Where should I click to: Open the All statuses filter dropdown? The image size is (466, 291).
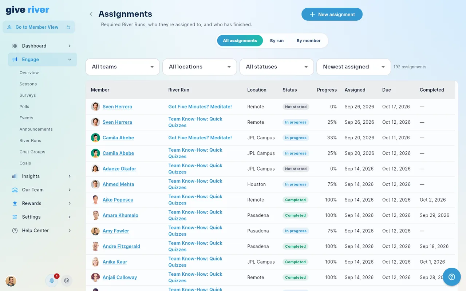coord(277,67)
